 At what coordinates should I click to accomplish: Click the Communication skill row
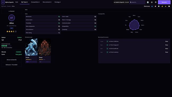(x=79, y=23)
